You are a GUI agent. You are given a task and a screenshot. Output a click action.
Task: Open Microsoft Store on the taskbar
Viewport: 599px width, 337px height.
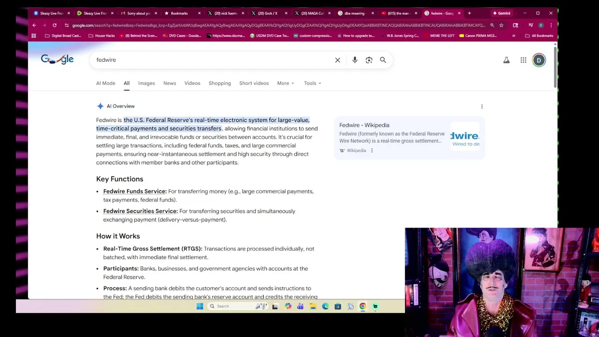(337, 306)
